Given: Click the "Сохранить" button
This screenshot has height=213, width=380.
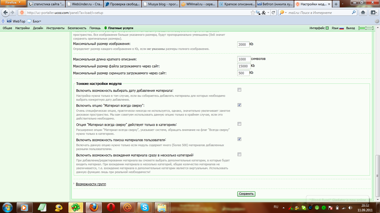Looking at the screenshot, I should tap(246, 194).
